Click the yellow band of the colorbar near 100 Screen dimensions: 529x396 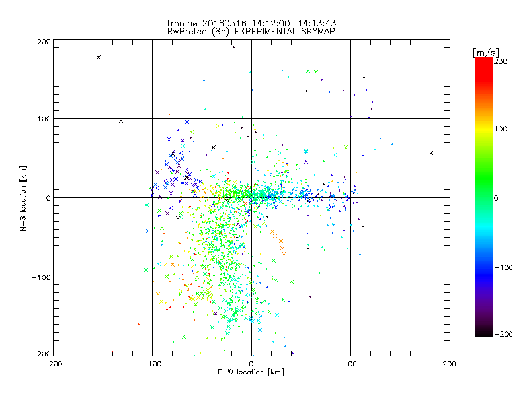(x=484, y=129)
